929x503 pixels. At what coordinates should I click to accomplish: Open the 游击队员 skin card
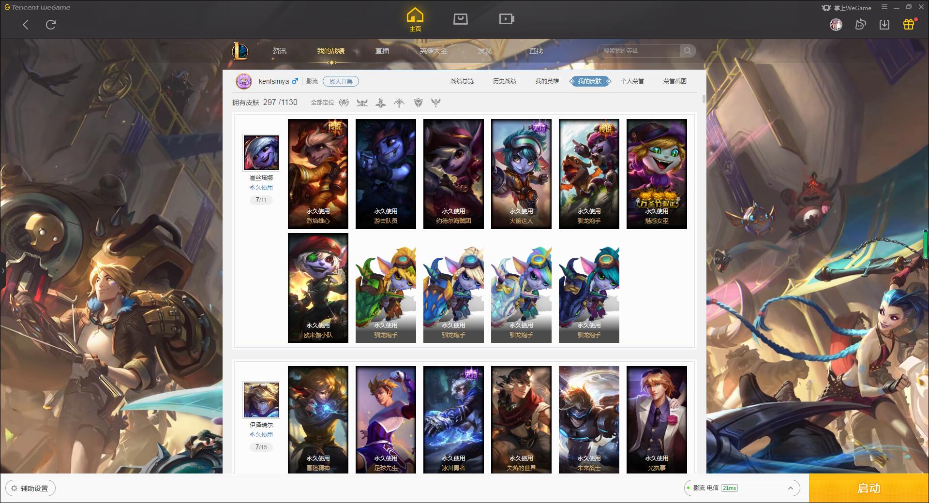(x=386, y=174)
